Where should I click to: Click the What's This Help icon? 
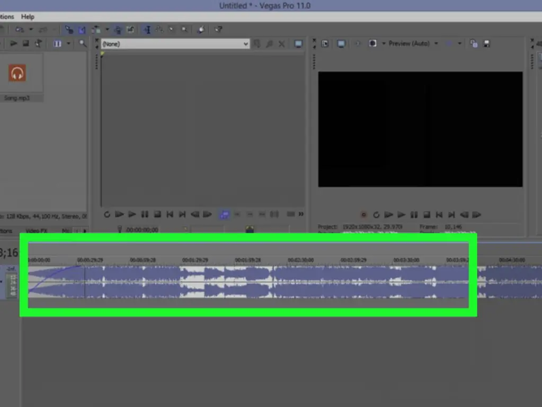click(x=218, y=30)
